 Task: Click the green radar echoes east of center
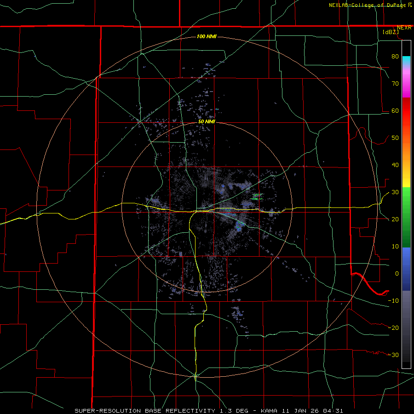coord(256,196)
